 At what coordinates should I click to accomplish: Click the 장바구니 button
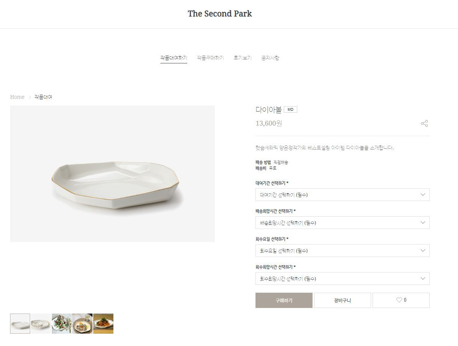click(342, 300)
